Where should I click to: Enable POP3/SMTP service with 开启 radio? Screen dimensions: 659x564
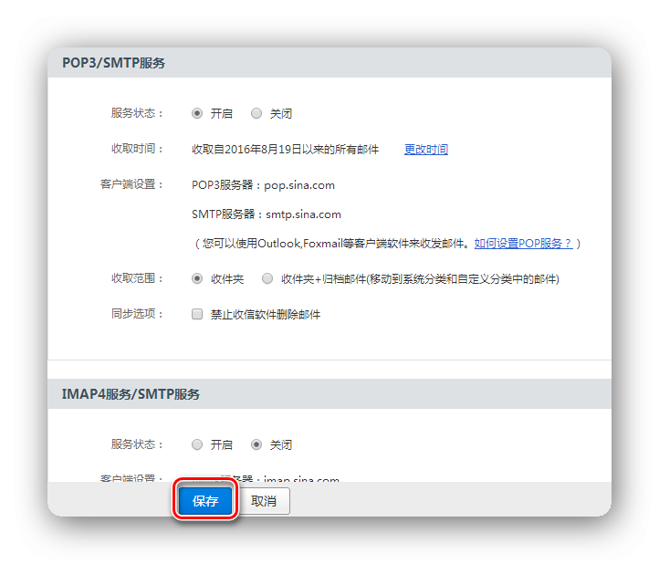click(x=197, y=114)
